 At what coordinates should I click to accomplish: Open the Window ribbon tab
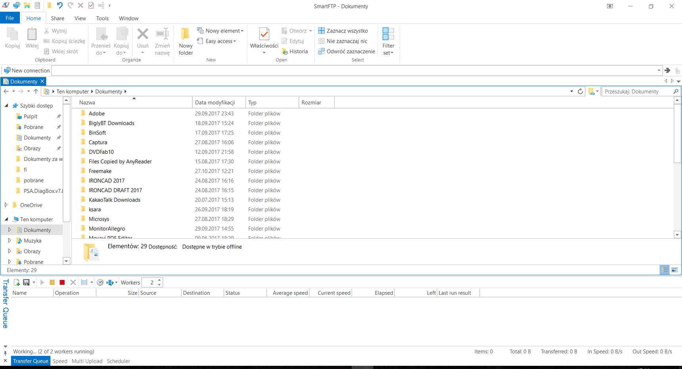(x=129, y=18)
